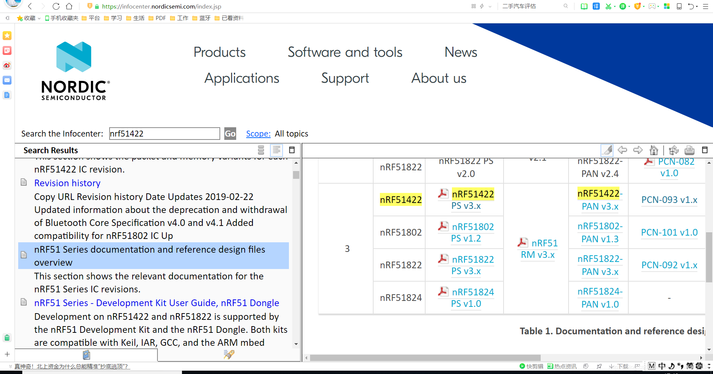Expand the 收藏 favorites dropdown
Image resolution: width=713 pixels, height=374 pixels.
tap(39, 18)
